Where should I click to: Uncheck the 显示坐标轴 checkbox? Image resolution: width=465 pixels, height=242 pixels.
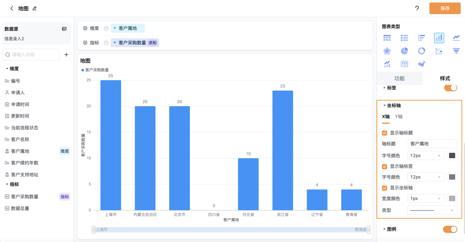(x=384, y=188)
